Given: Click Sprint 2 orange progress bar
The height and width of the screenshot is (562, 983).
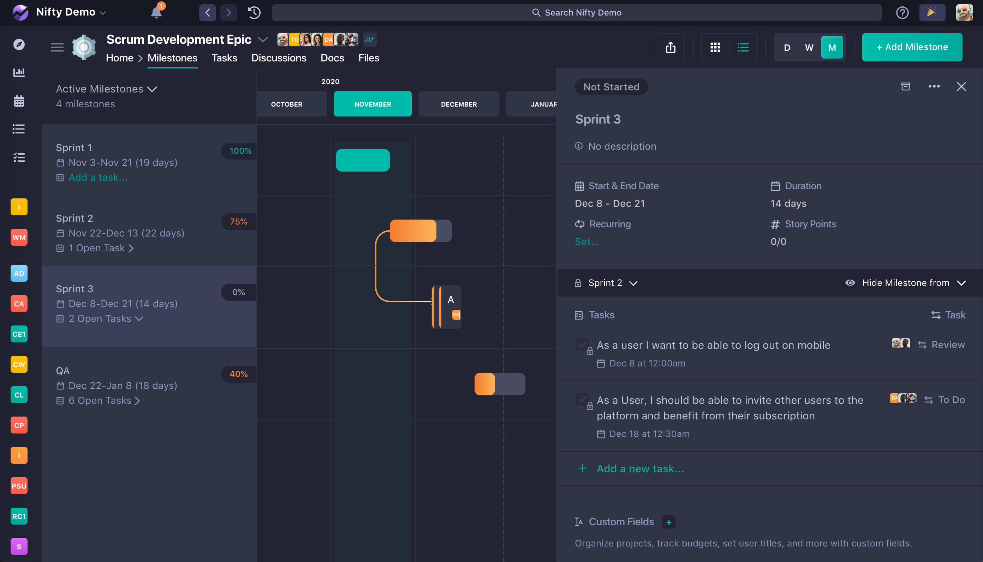Looking at the screenshot, I should coord(412,231).
